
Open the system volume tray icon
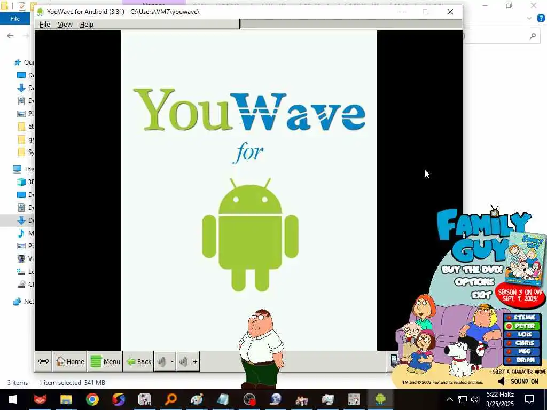click(x=475, y=399)
